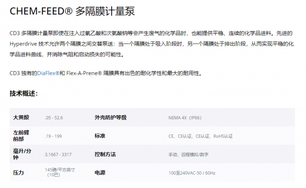Click the 手动、远程模拟/数字 value
This screenshot has width=306, height=188.
point(188,154)
